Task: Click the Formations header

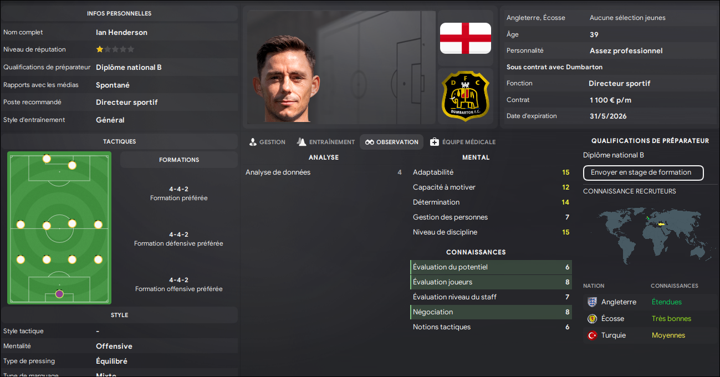Action: [179, 160]
